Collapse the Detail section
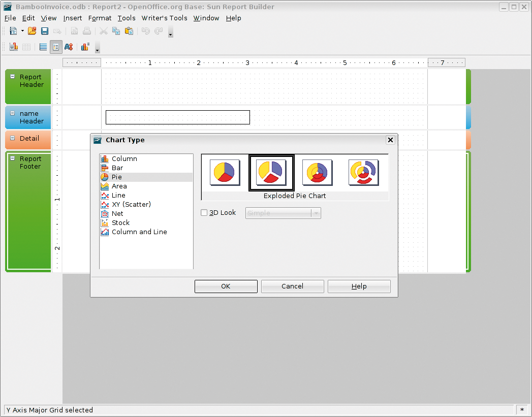This screenshot has width=532, height=417. (13, 138)
